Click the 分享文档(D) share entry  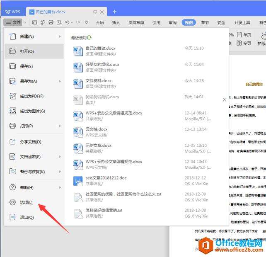click(30, 142)
